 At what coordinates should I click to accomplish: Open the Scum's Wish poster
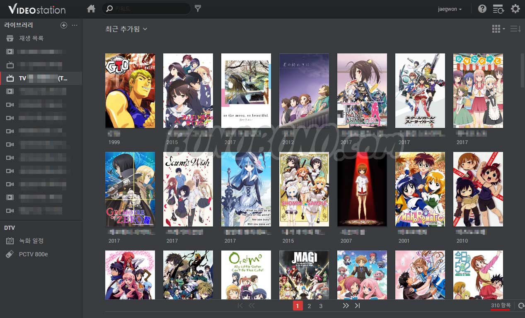pos(188,189)
